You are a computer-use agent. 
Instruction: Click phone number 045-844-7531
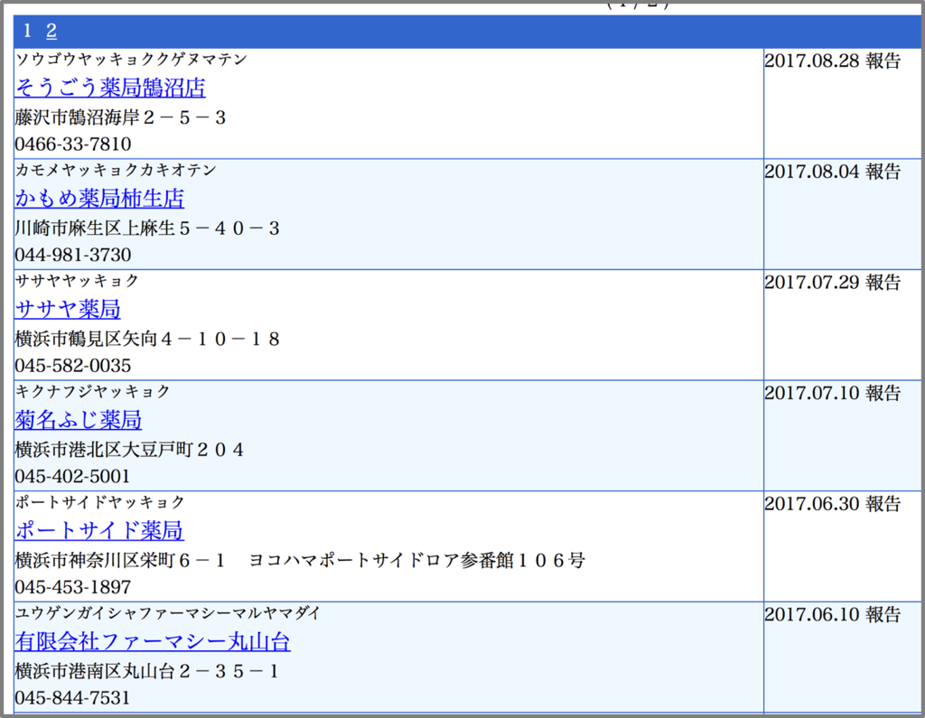72,698
